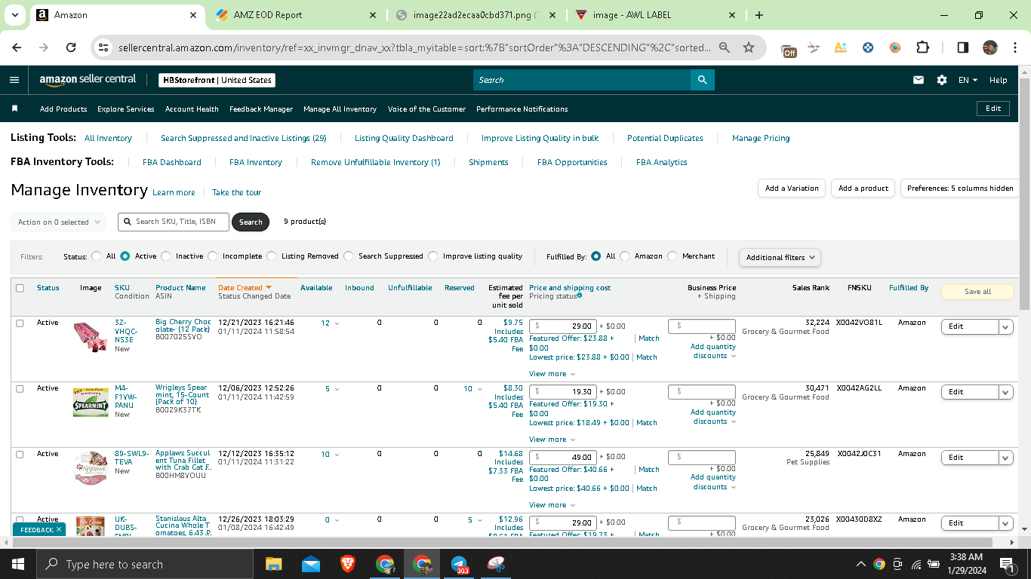Open the Chrome tab search chevron
The width and height of the screenshot is (1031, 579).
tap(15, 15)
